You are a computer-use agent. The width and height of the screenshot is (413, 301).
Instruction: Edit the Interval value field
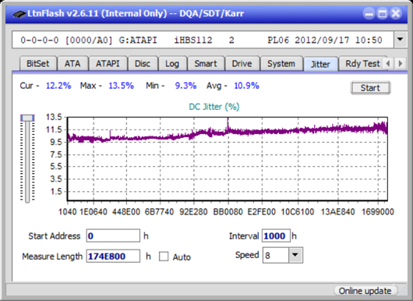[x=276, y=235]
